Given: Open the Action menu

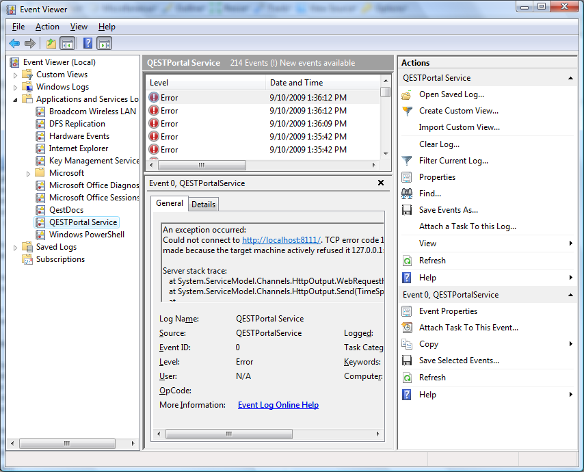Looking at the screenshot, I should (x=47, y=27).
